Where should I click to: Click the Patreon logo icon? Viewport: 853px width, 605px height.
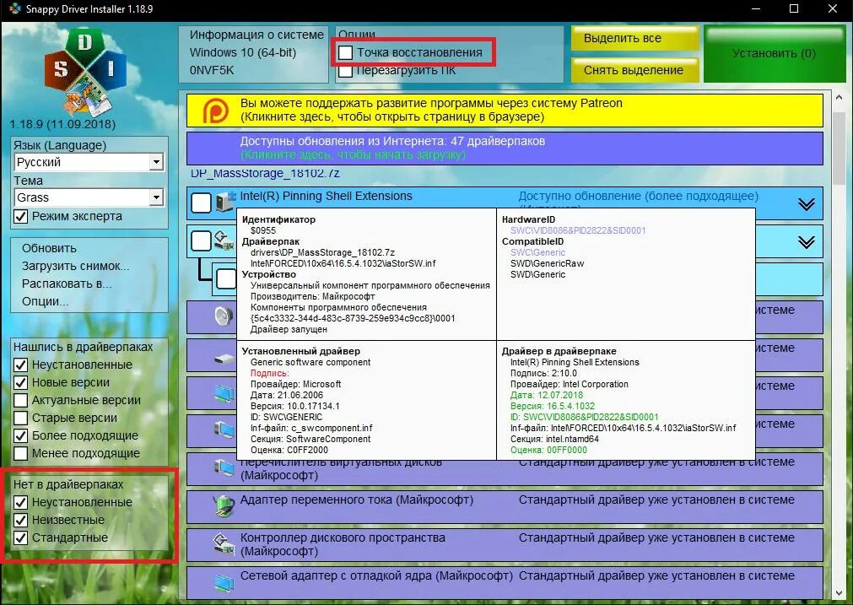tap(216, 111)
